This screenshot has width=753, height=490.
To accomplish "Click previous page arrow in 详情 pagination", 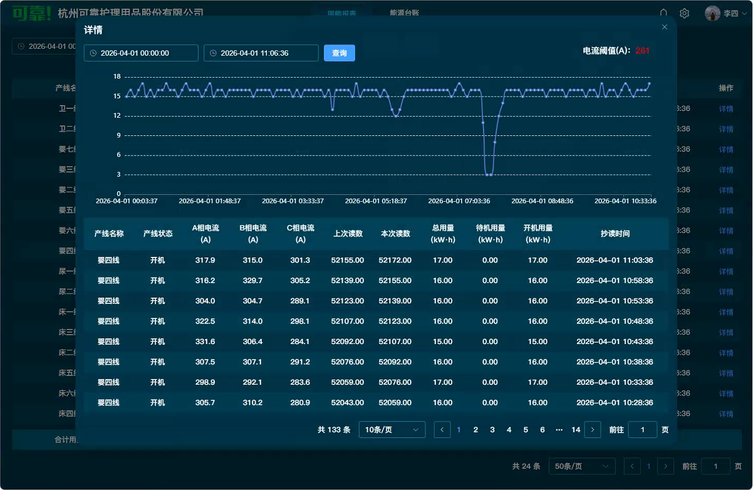I will [x=442, y=430].
